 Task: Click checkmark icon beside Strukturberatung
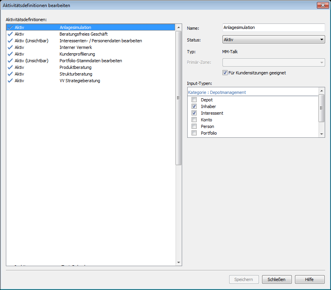10,74
